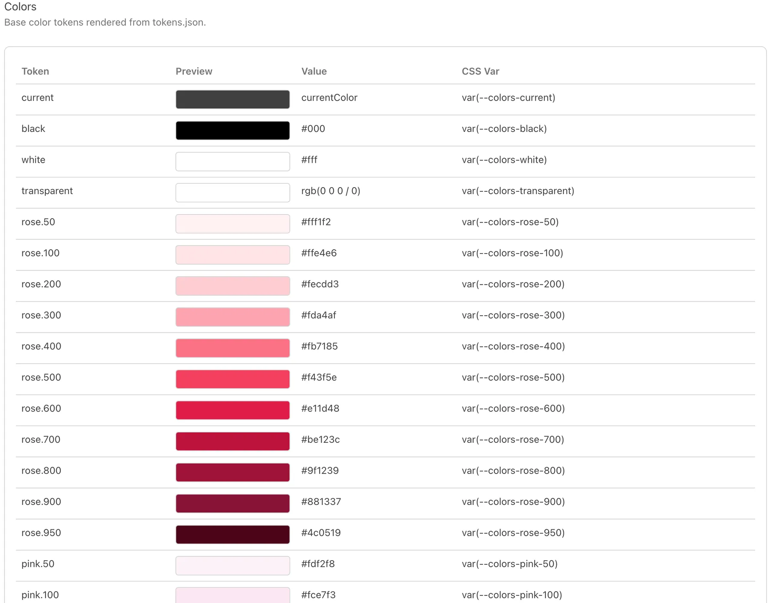Select the rose.700 color swatch
Viewport: 771px width, 603px height.
(233, 441)
